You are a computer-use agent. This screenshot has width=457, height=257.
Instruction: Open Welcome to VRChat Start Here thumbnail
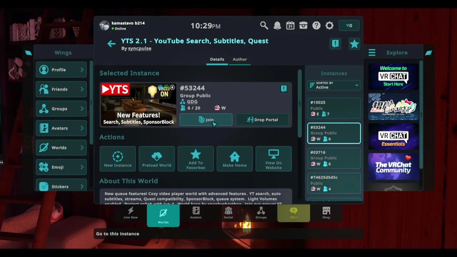393,76
